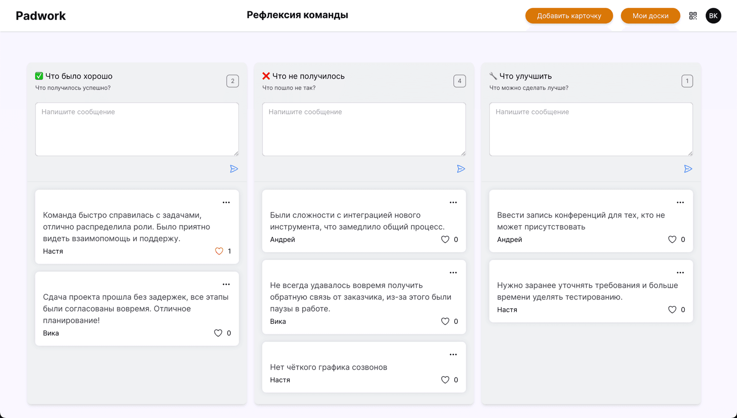The image size is (737, 418).
Task: Focus message field in 'Что улучшить' column
Action: [591, 129]
